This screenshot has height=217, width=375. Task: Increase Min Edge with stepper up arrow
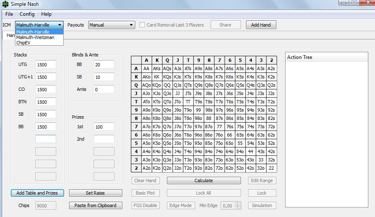(238, 204)
